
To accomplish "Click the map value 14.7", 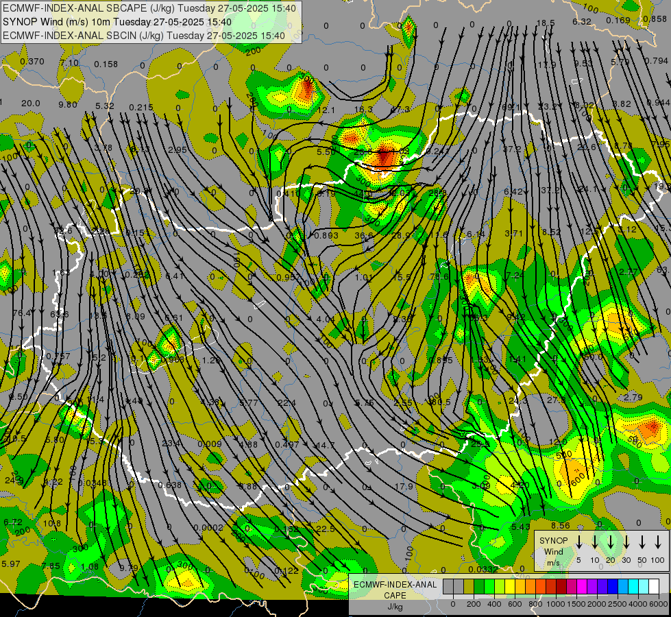I will [x=325, y=446].
